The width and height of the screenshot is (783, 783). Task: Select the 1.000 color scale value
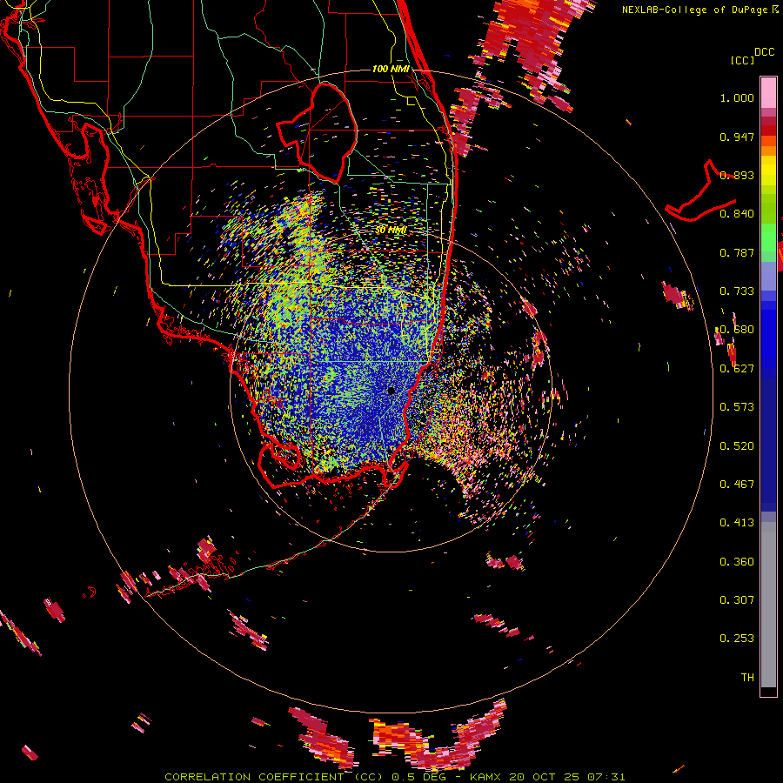(737, 97)
